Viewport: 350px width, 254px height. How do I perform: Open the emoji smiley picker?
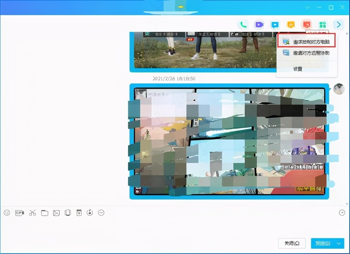(7, 213)
